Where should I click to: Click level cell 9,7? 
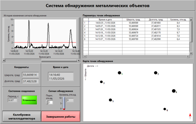click(178, 32)
